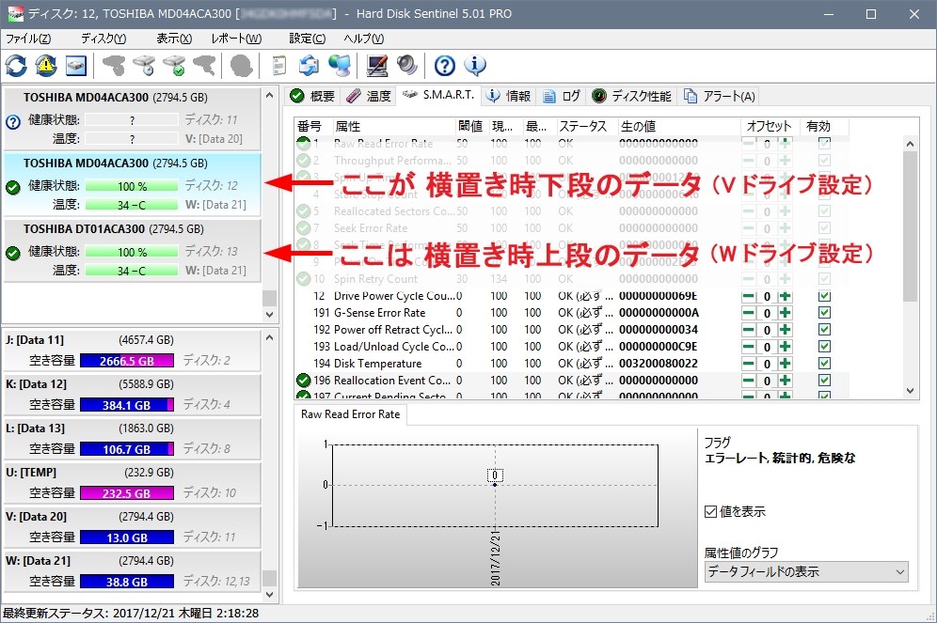Click the plus offset button for G-Sense Error Rate
Screen dimensions: 937x623
[786, 313]
